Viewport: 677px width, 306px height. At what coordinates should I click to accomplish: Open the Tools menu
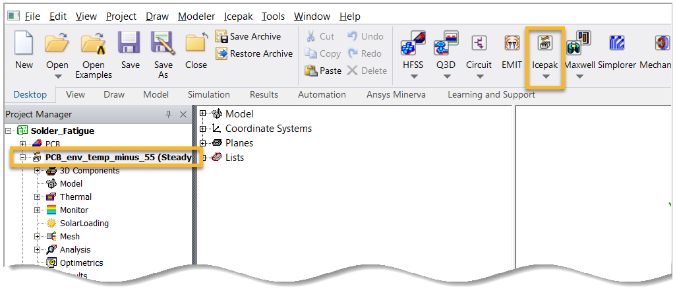[274, 16]
